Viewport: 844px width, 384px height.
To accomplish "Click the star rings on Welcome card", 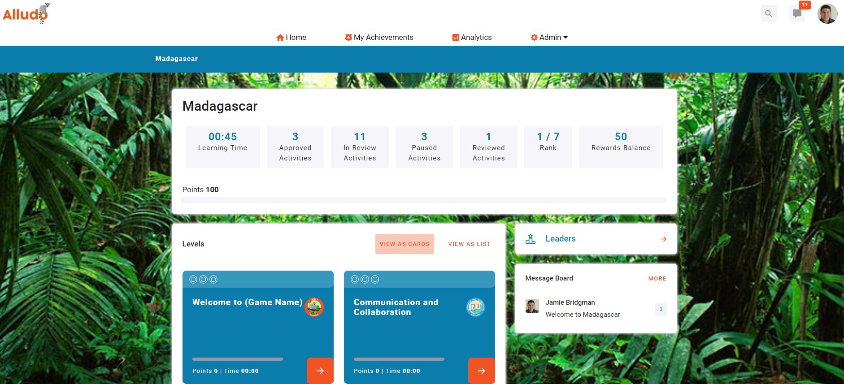I will click(203, 280).
